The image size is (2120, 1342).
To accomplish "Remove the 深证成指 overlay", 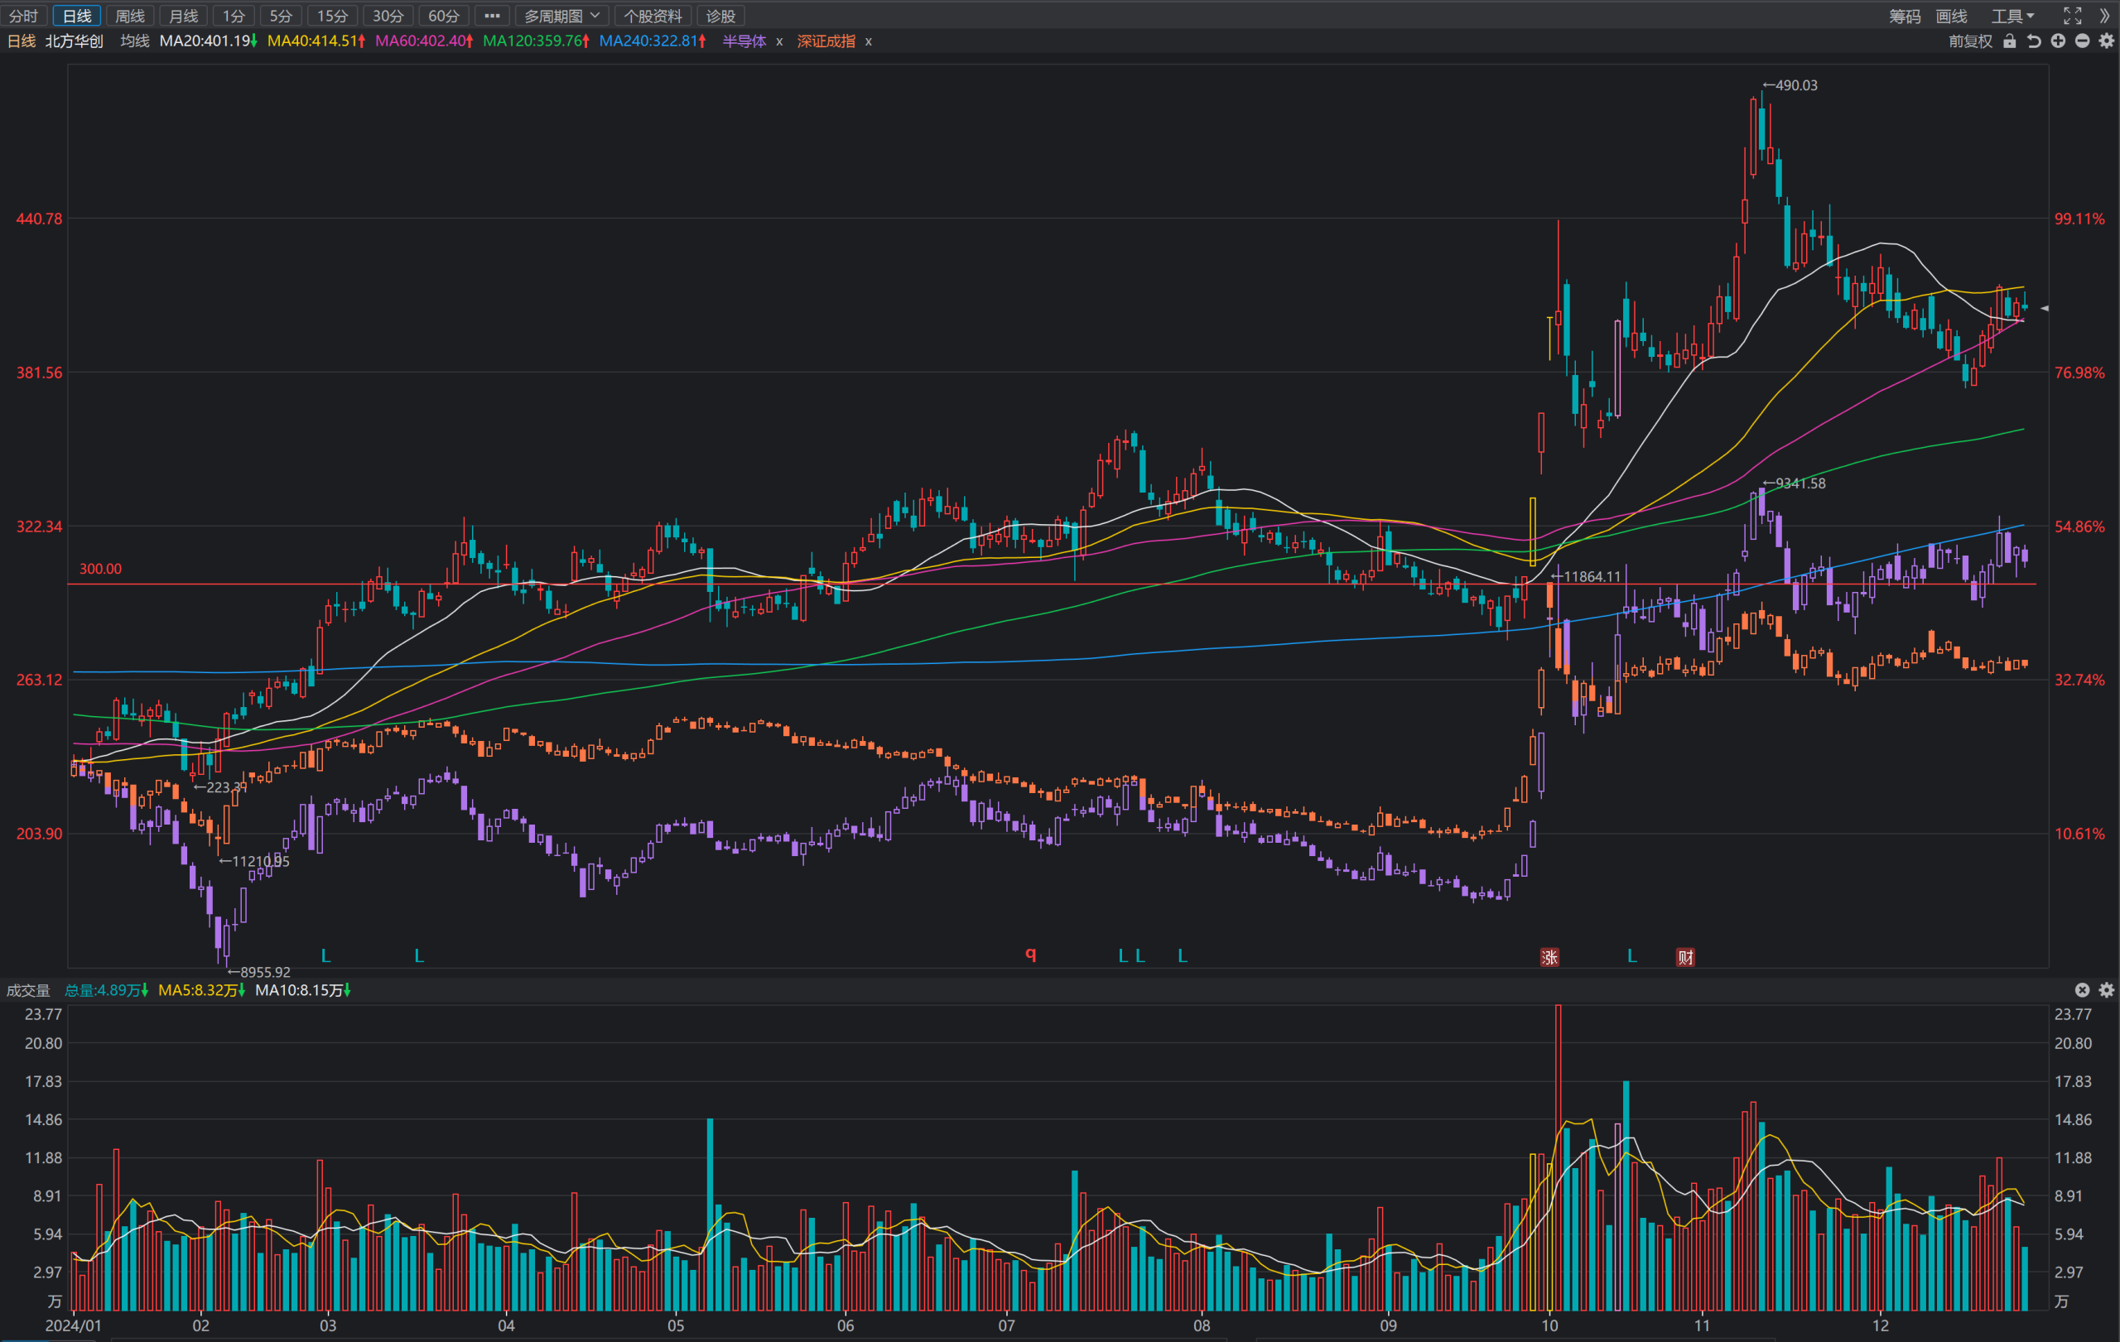I will [868, 41].
